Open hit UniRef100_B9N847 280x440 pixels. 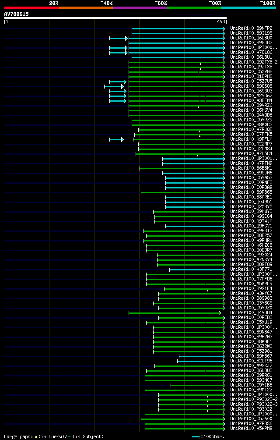(x=251, y=332)
